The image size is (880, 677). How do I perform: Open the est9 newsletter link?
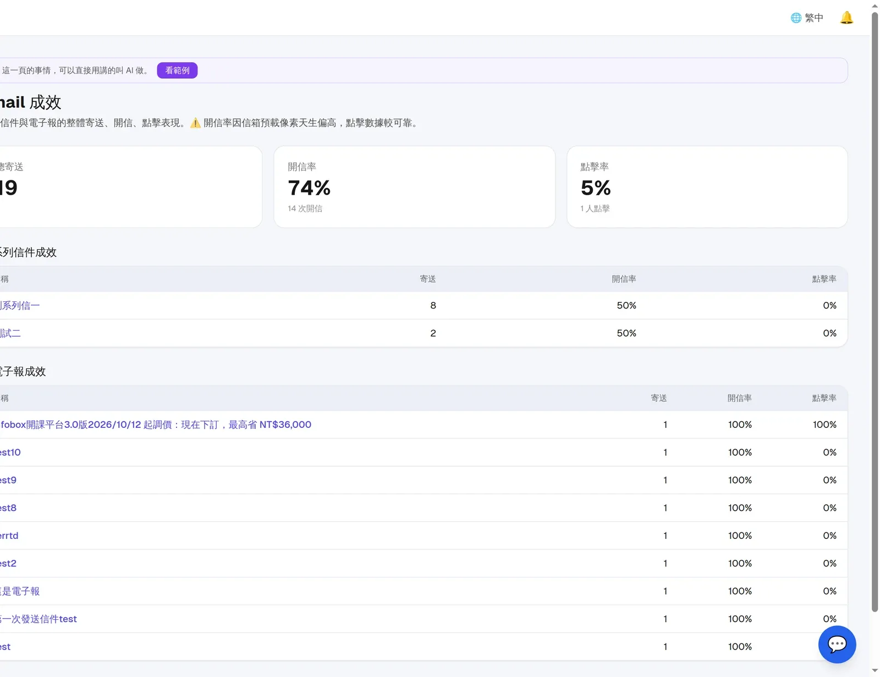pos(8,480)
